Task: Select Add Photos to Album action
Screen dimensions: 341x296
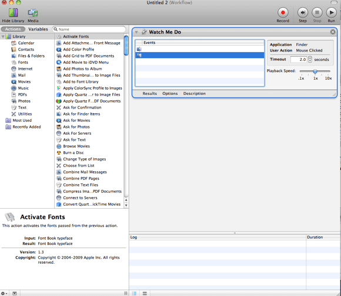Action: tap(89, 69)
